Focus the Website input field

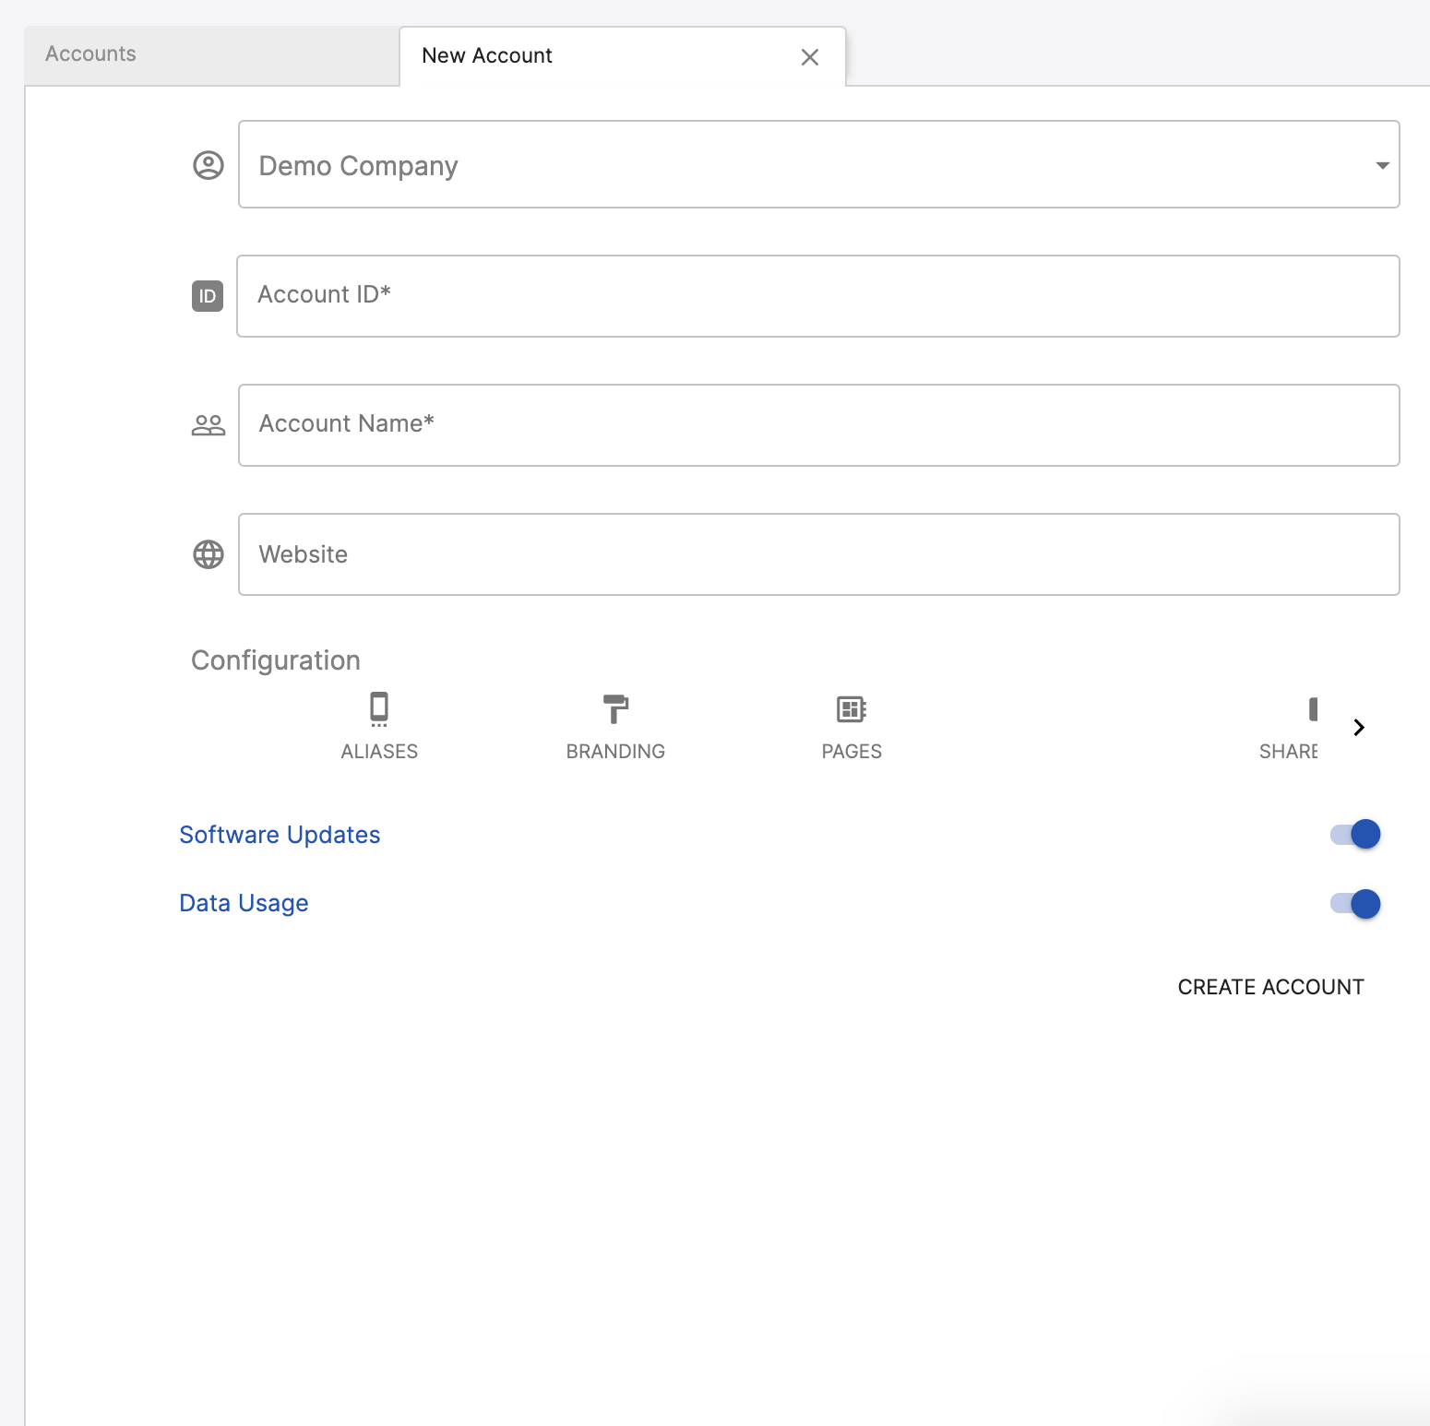(x=818, y=554)
